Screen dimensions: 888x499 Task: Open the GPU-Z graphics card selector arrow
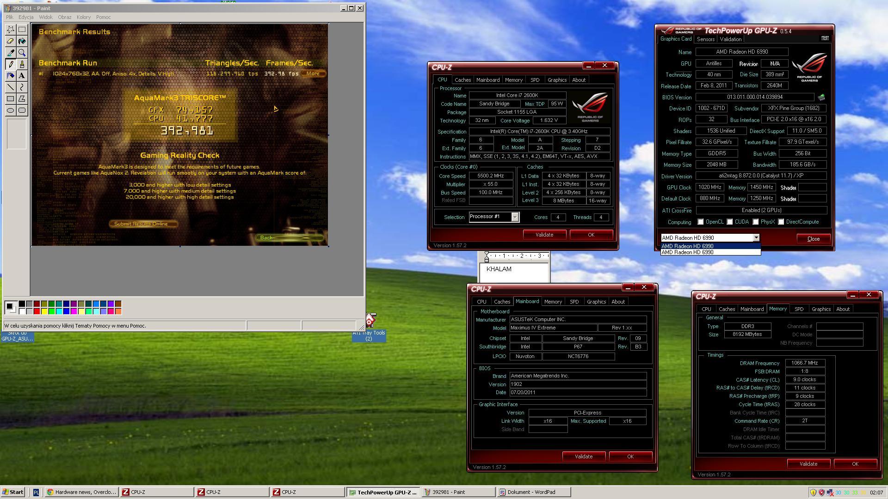pos(756,238)
